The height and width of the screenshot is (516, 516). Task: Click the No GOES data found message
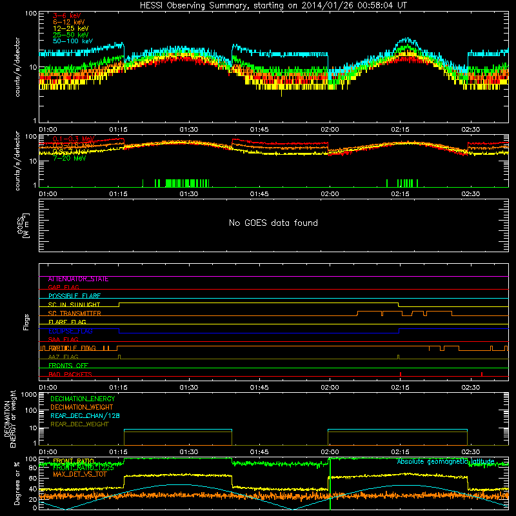pyautogui.click(x=273, y=223)
